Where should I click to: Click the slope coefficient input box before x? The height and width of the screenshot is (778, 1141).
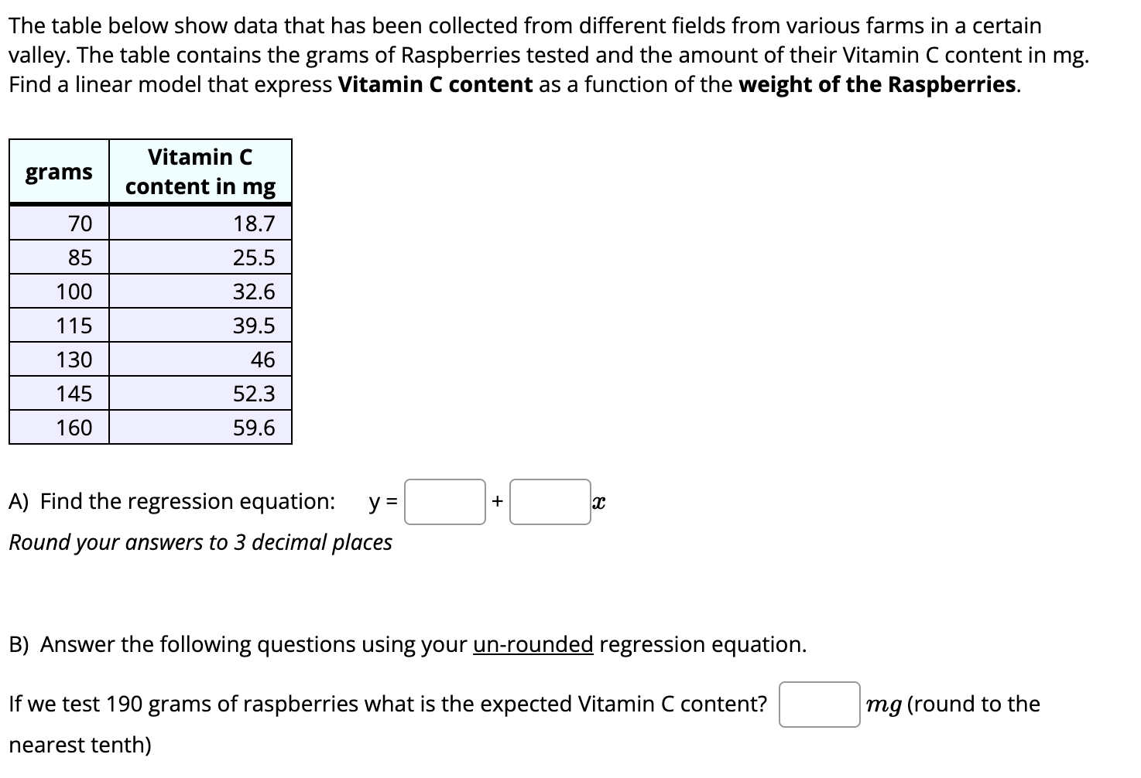click(550, 503)
